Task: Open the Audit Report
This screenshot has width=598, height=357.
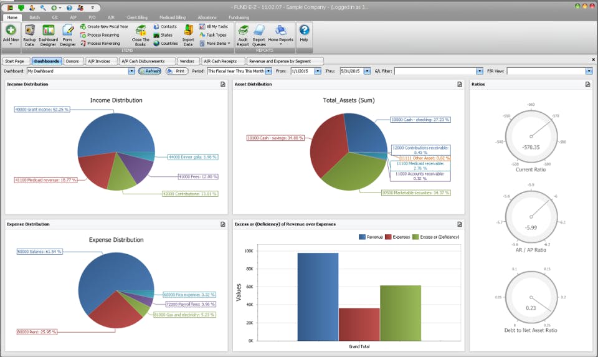Action: [x=243, y=30]
